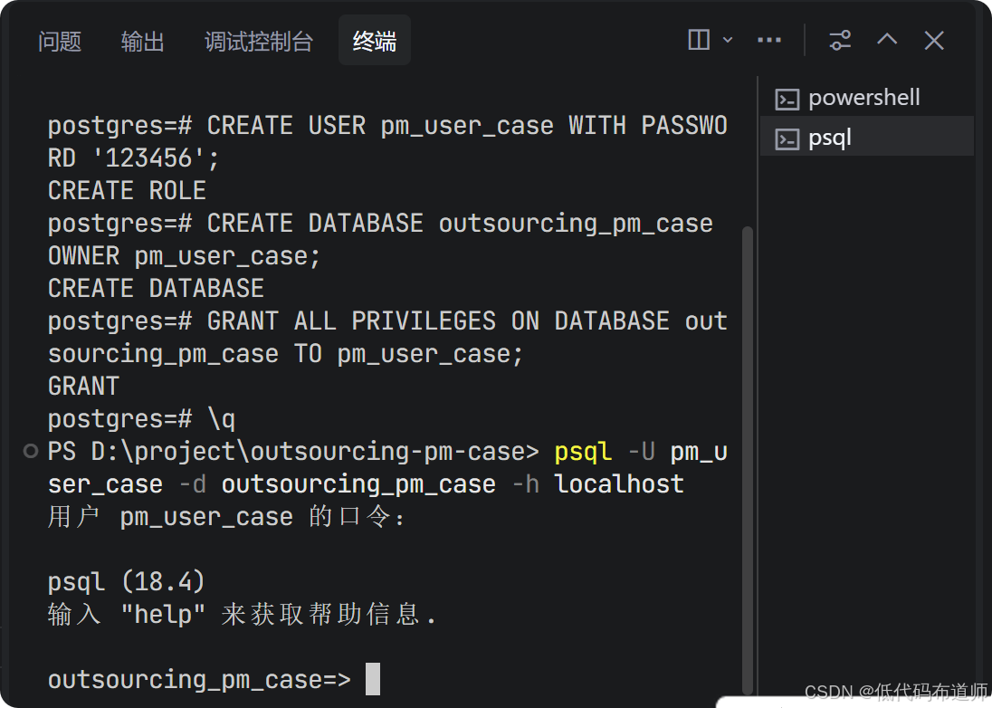Image resolution: width=992 pixels, height=708 pixels.
Task: Switch to the 问题 tab
Action: (60, 41)
